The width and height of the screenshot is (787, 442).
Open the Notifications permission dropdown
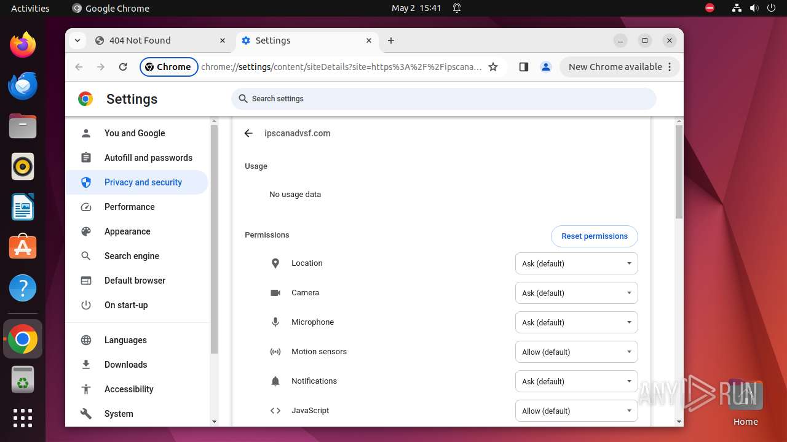point(576,381)
